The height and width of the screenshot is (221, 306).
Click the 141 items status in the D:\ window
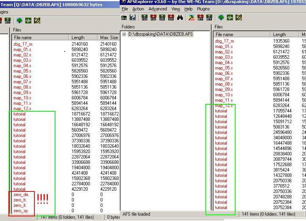(x=269, y=214)
